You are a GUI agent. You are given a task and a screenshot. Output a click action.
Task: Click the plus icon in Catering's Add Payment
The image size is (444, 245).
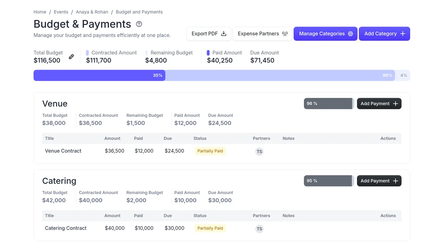[x=395, y=181]
